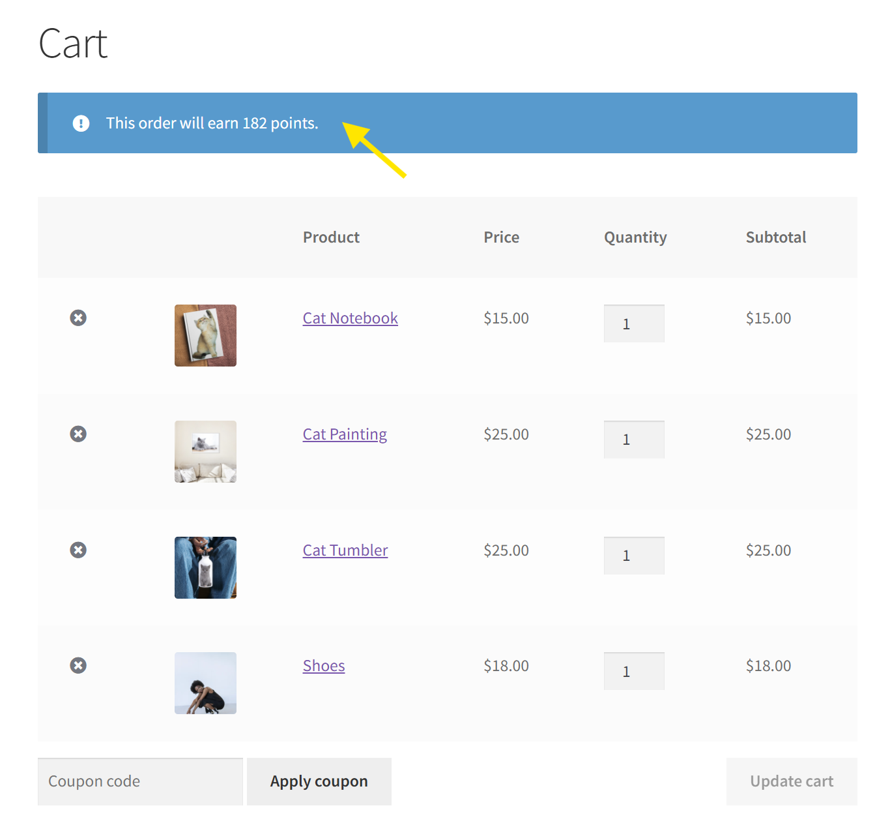Remove Shoes from the cart
Image resolution: width=890 pixels, height=840 pixels.
tap(78, 665)
